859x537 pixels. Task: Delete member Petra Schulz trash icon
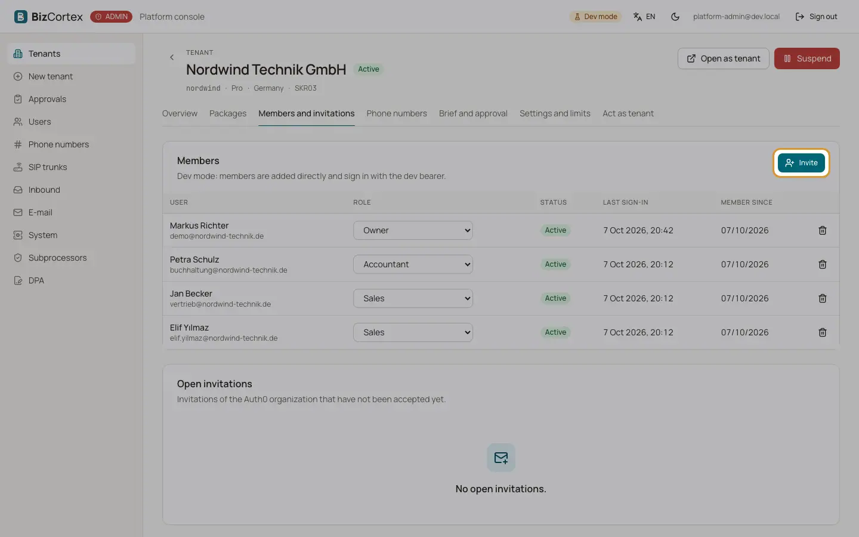pos(823,264)
